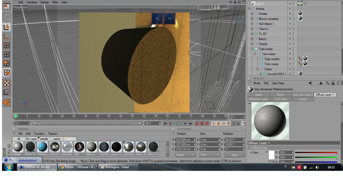Adjust the green G color slider
This screenshot has height=193, width=343.
pos(316,157)
